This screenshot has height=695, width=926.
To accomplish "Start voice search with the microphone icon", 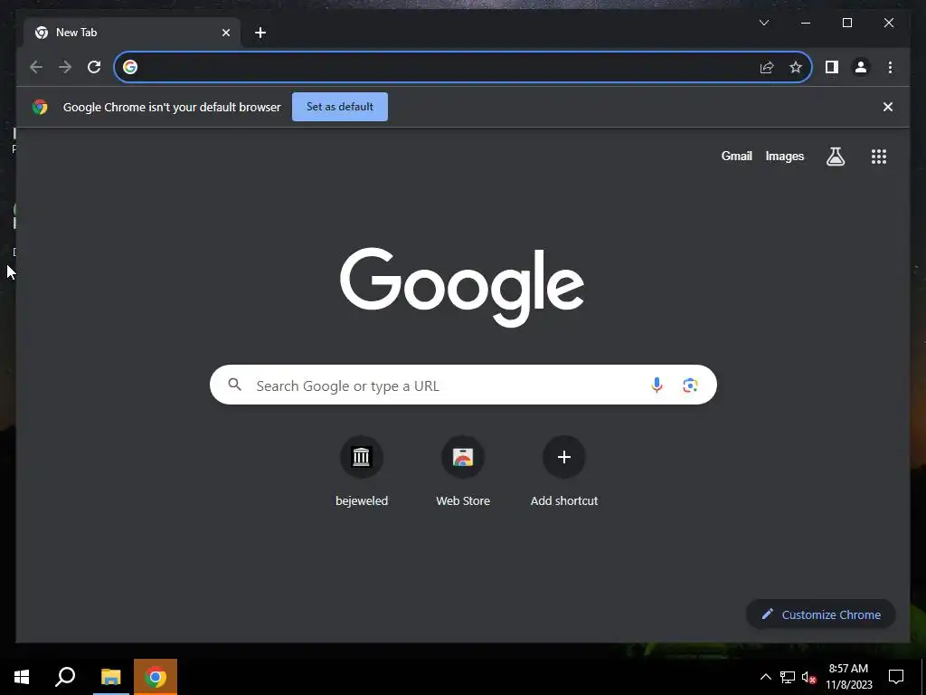I will click(657, 386).
